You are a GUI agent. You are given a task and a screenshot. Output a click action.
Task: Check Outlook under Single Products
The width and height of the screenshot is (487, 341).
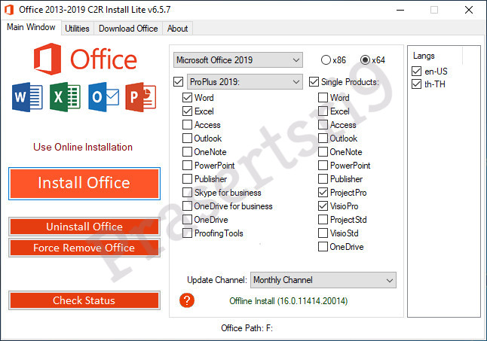pos(323,139)
